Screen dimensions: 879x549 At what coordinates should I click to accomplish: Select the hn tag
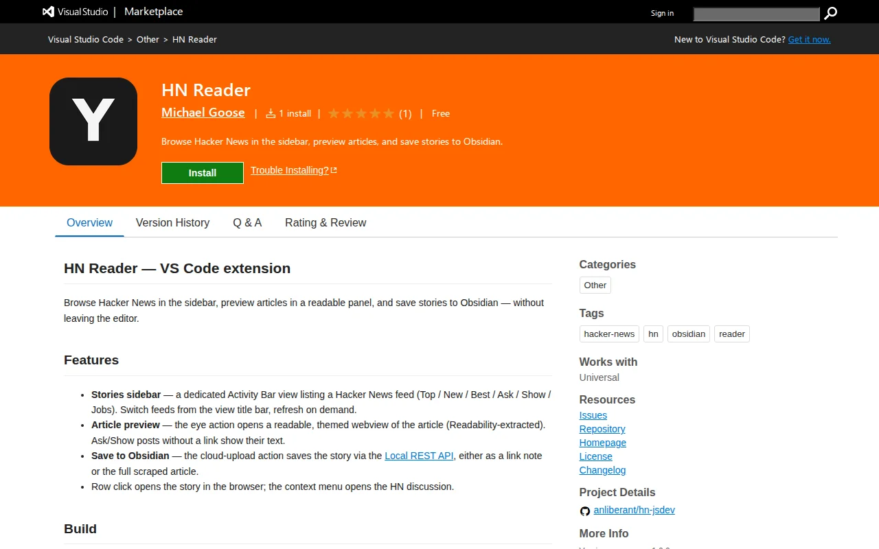[653, 334]
